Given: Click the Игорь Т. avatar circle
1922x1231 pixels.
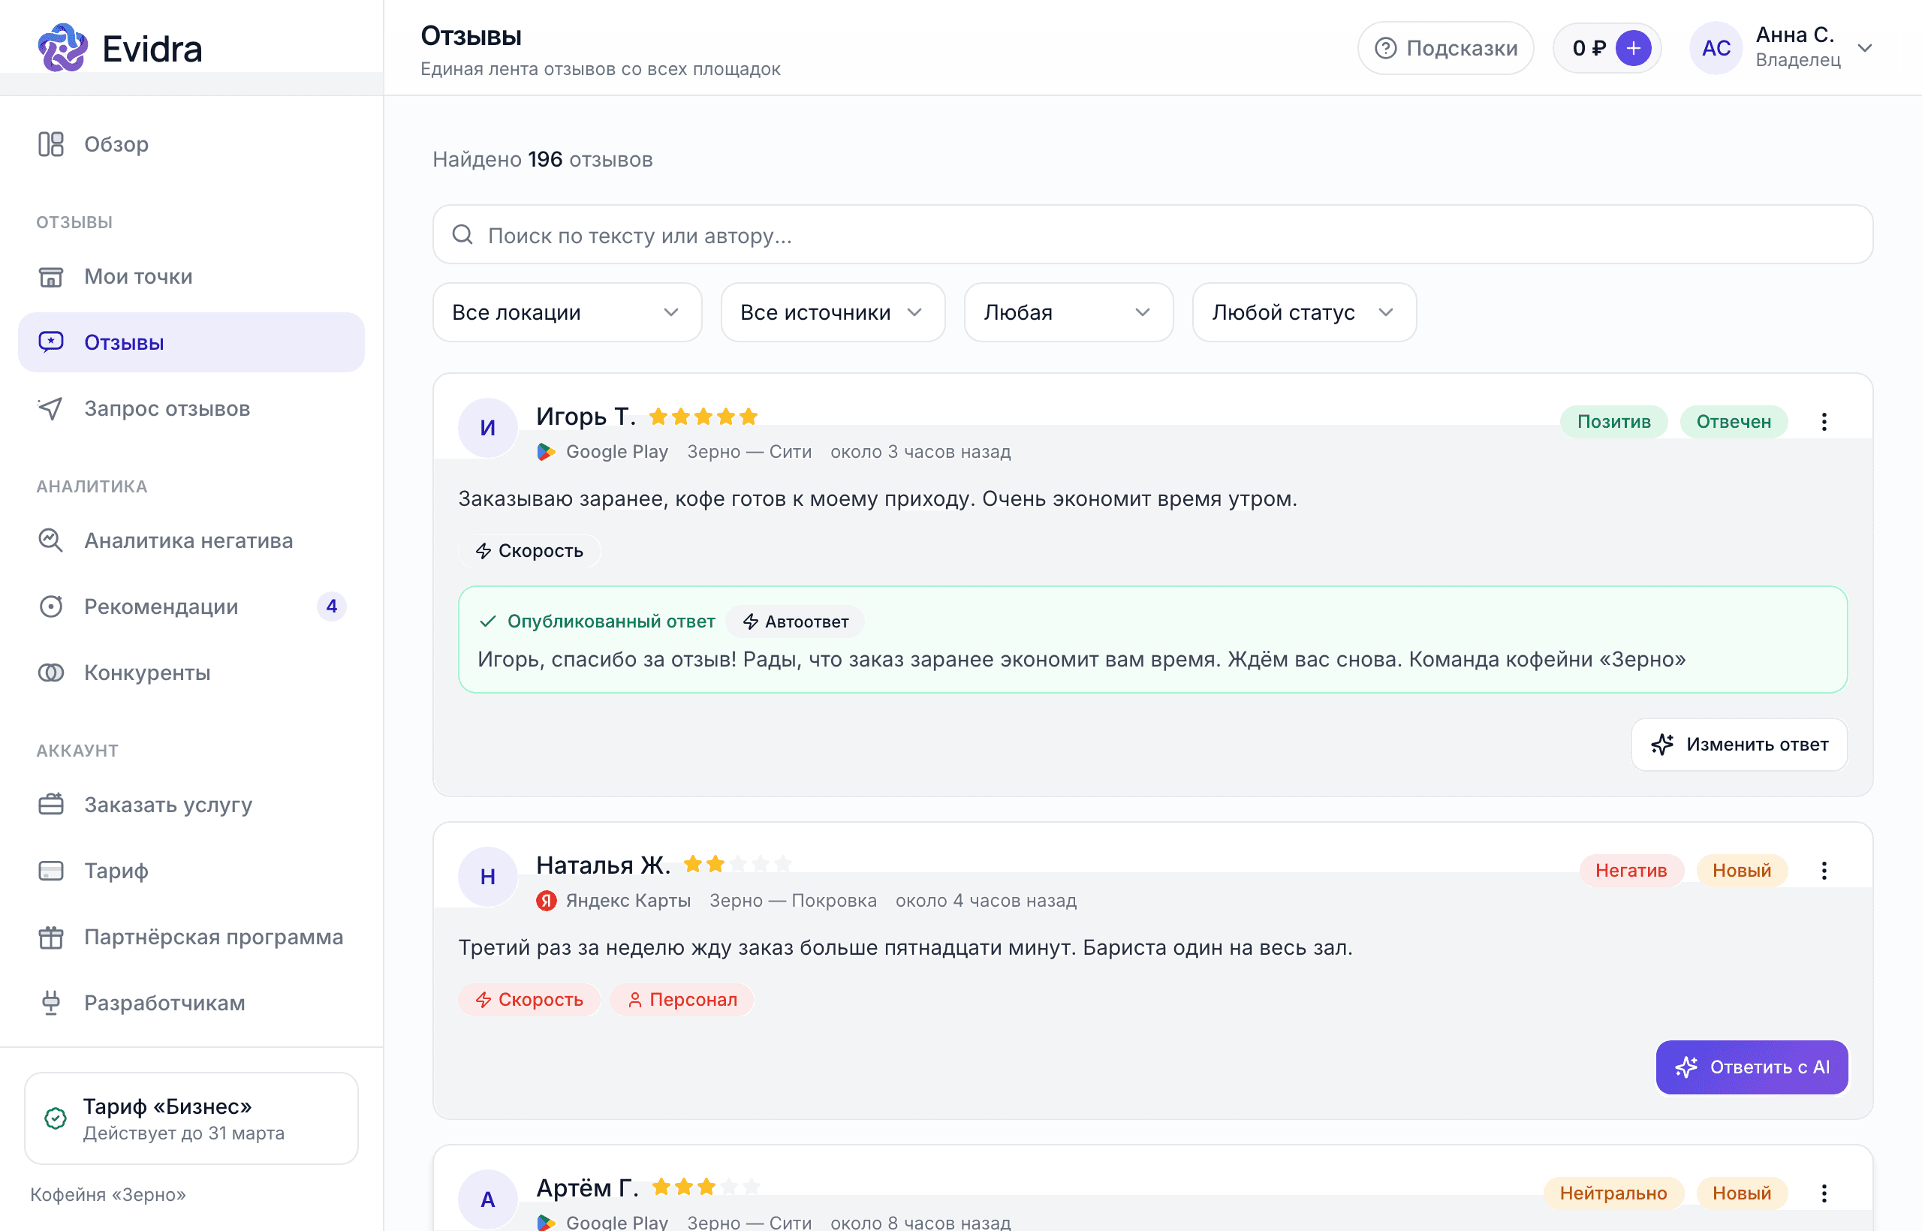Looking at the screenshot, I should (x=488, y=428).
